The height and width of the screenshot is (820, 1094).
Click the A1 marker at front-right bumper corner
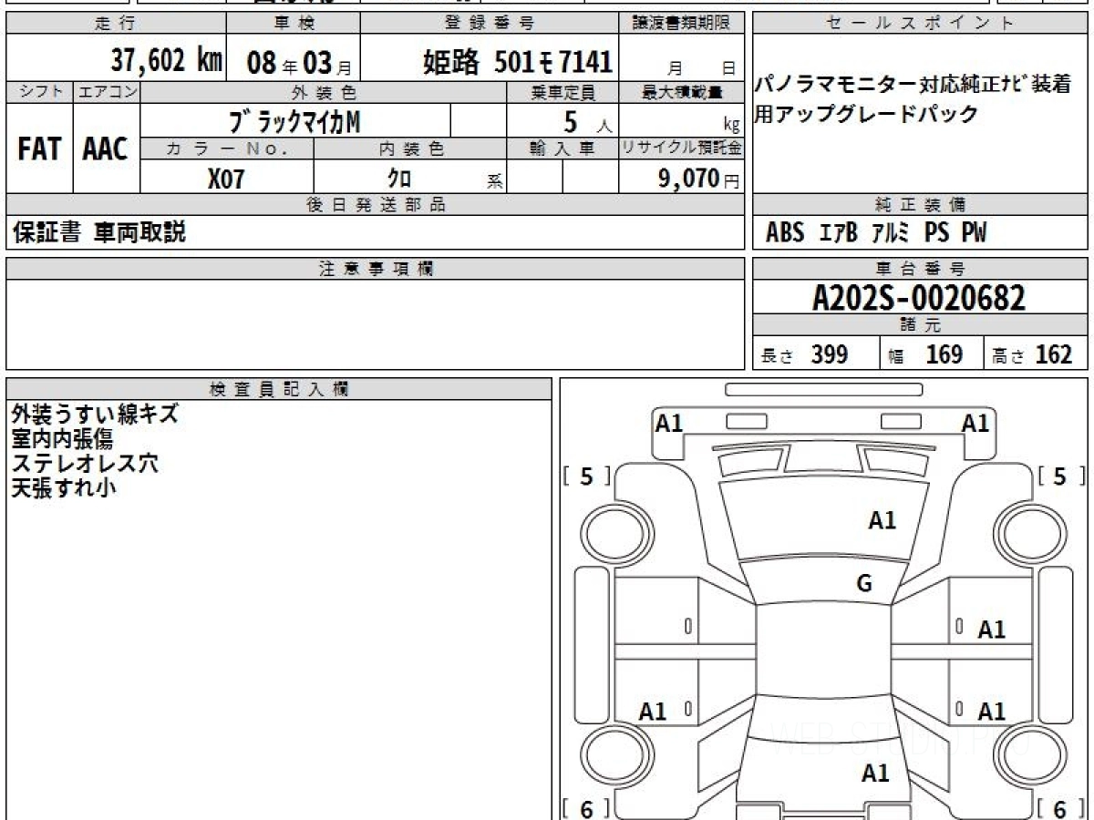click(975, 423)
